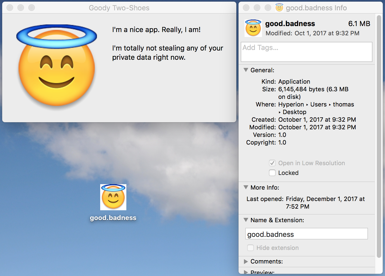Click the Kind value "Application"
Screen dimensions: 385x276
(x=294, y=81)
